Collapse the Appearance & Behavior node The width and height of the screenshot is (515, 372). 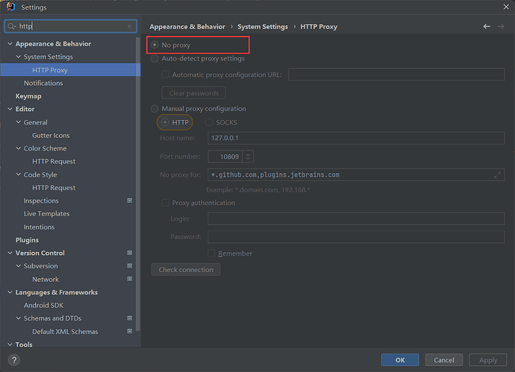coord(10,44)
